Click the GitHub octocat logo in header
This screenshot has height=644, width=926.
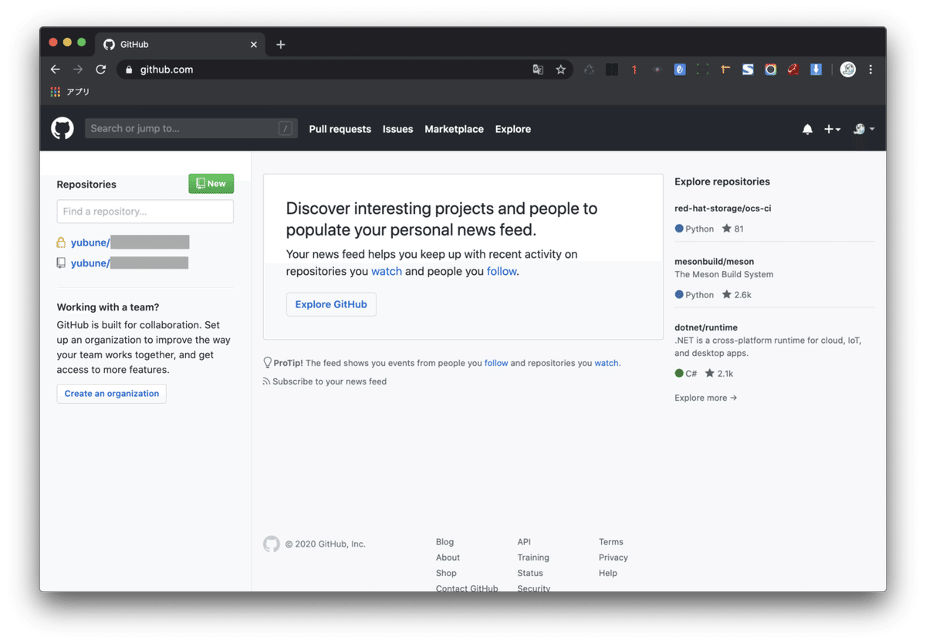(63, 128)
